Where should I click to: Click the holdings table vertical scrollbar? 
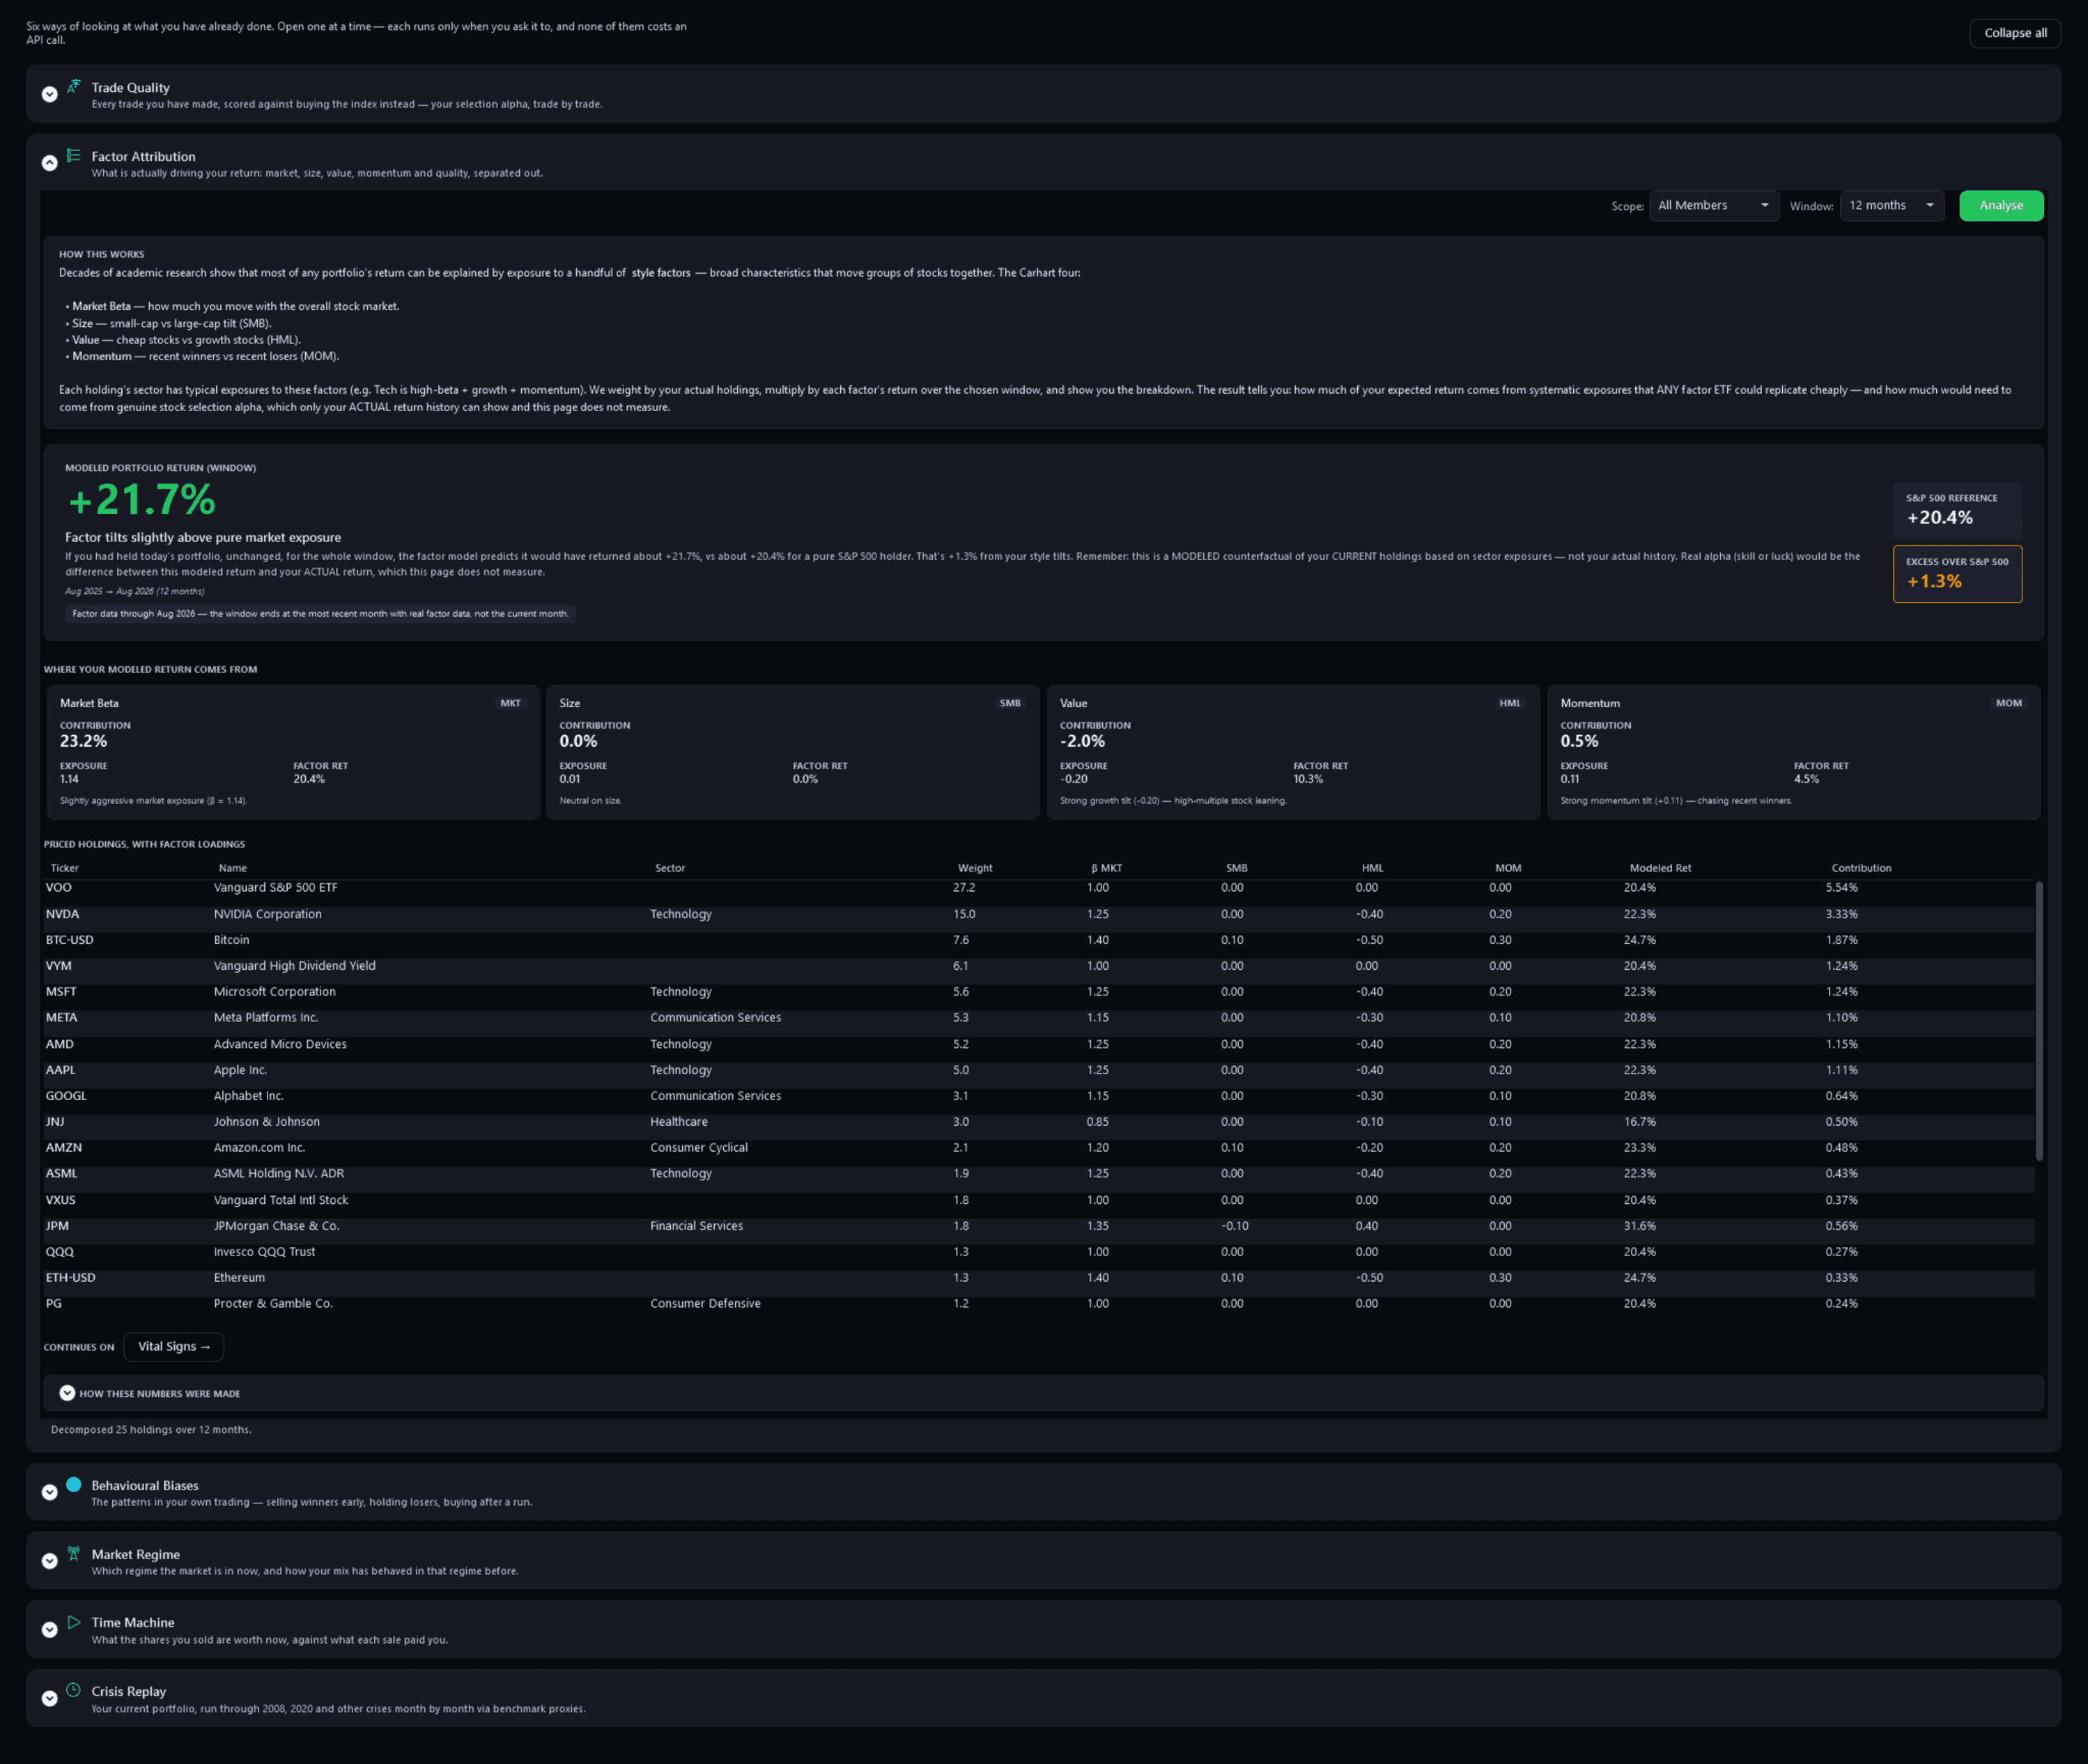2039,1020
